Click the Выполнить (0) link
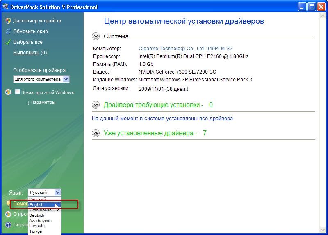 coord(30,53)
